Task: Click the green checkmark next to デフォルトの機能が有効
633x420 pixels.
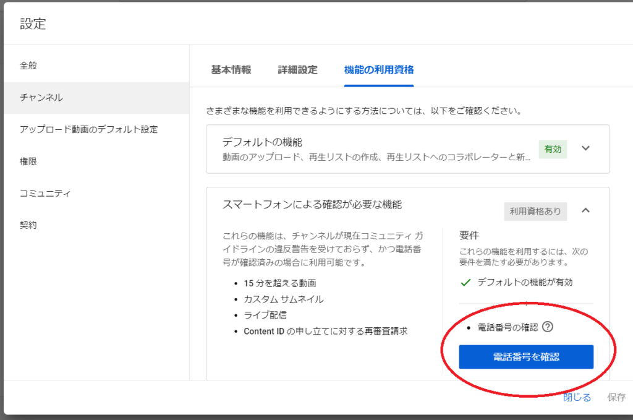Action: 465,282
